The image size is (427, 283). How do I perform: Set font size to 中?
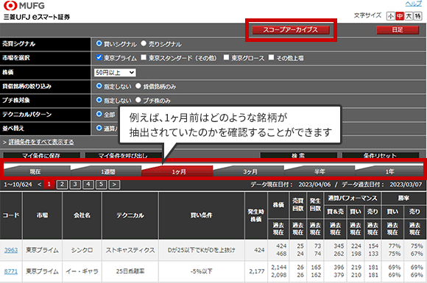400,16
